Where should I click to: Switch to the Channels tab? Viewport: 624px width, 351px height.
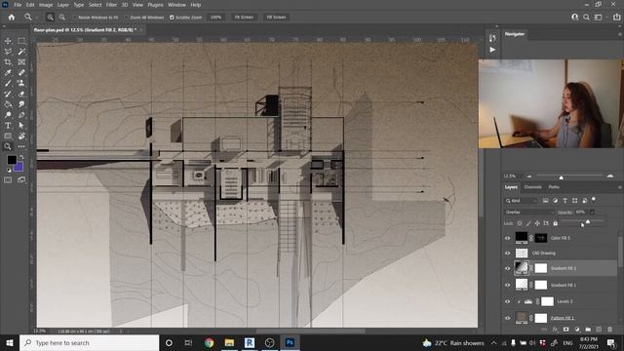coord(532,187)
